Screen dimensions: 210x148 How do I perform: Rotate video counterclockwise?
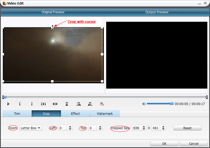pyautogui.click(x=90, y=104)
